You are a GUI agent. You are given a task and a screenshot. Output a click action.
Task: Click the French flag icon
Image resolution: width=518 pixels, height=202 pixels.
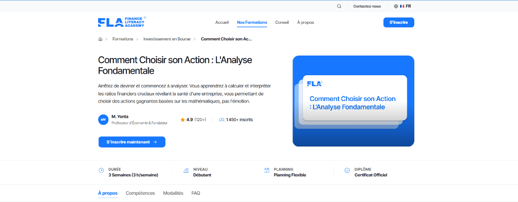click(402, 6)
